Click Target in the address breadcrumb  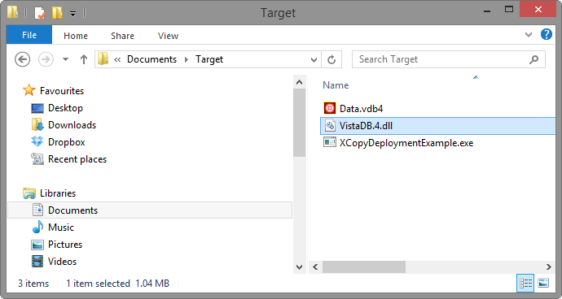click(209, 59)
